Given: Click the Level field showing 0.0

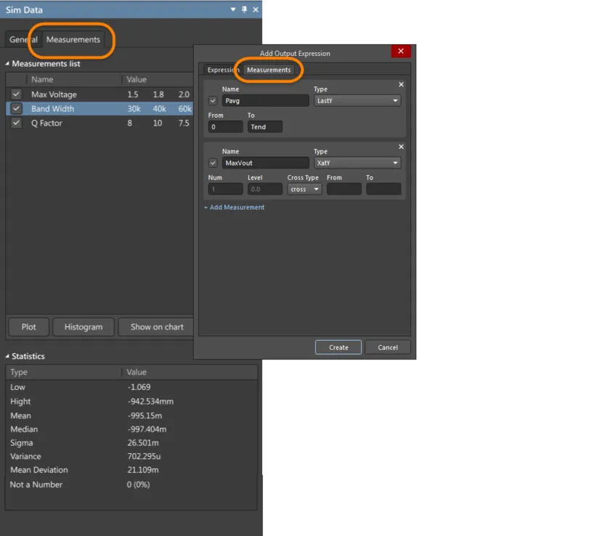Looking at the screenshot, I should tap(265, 190).
